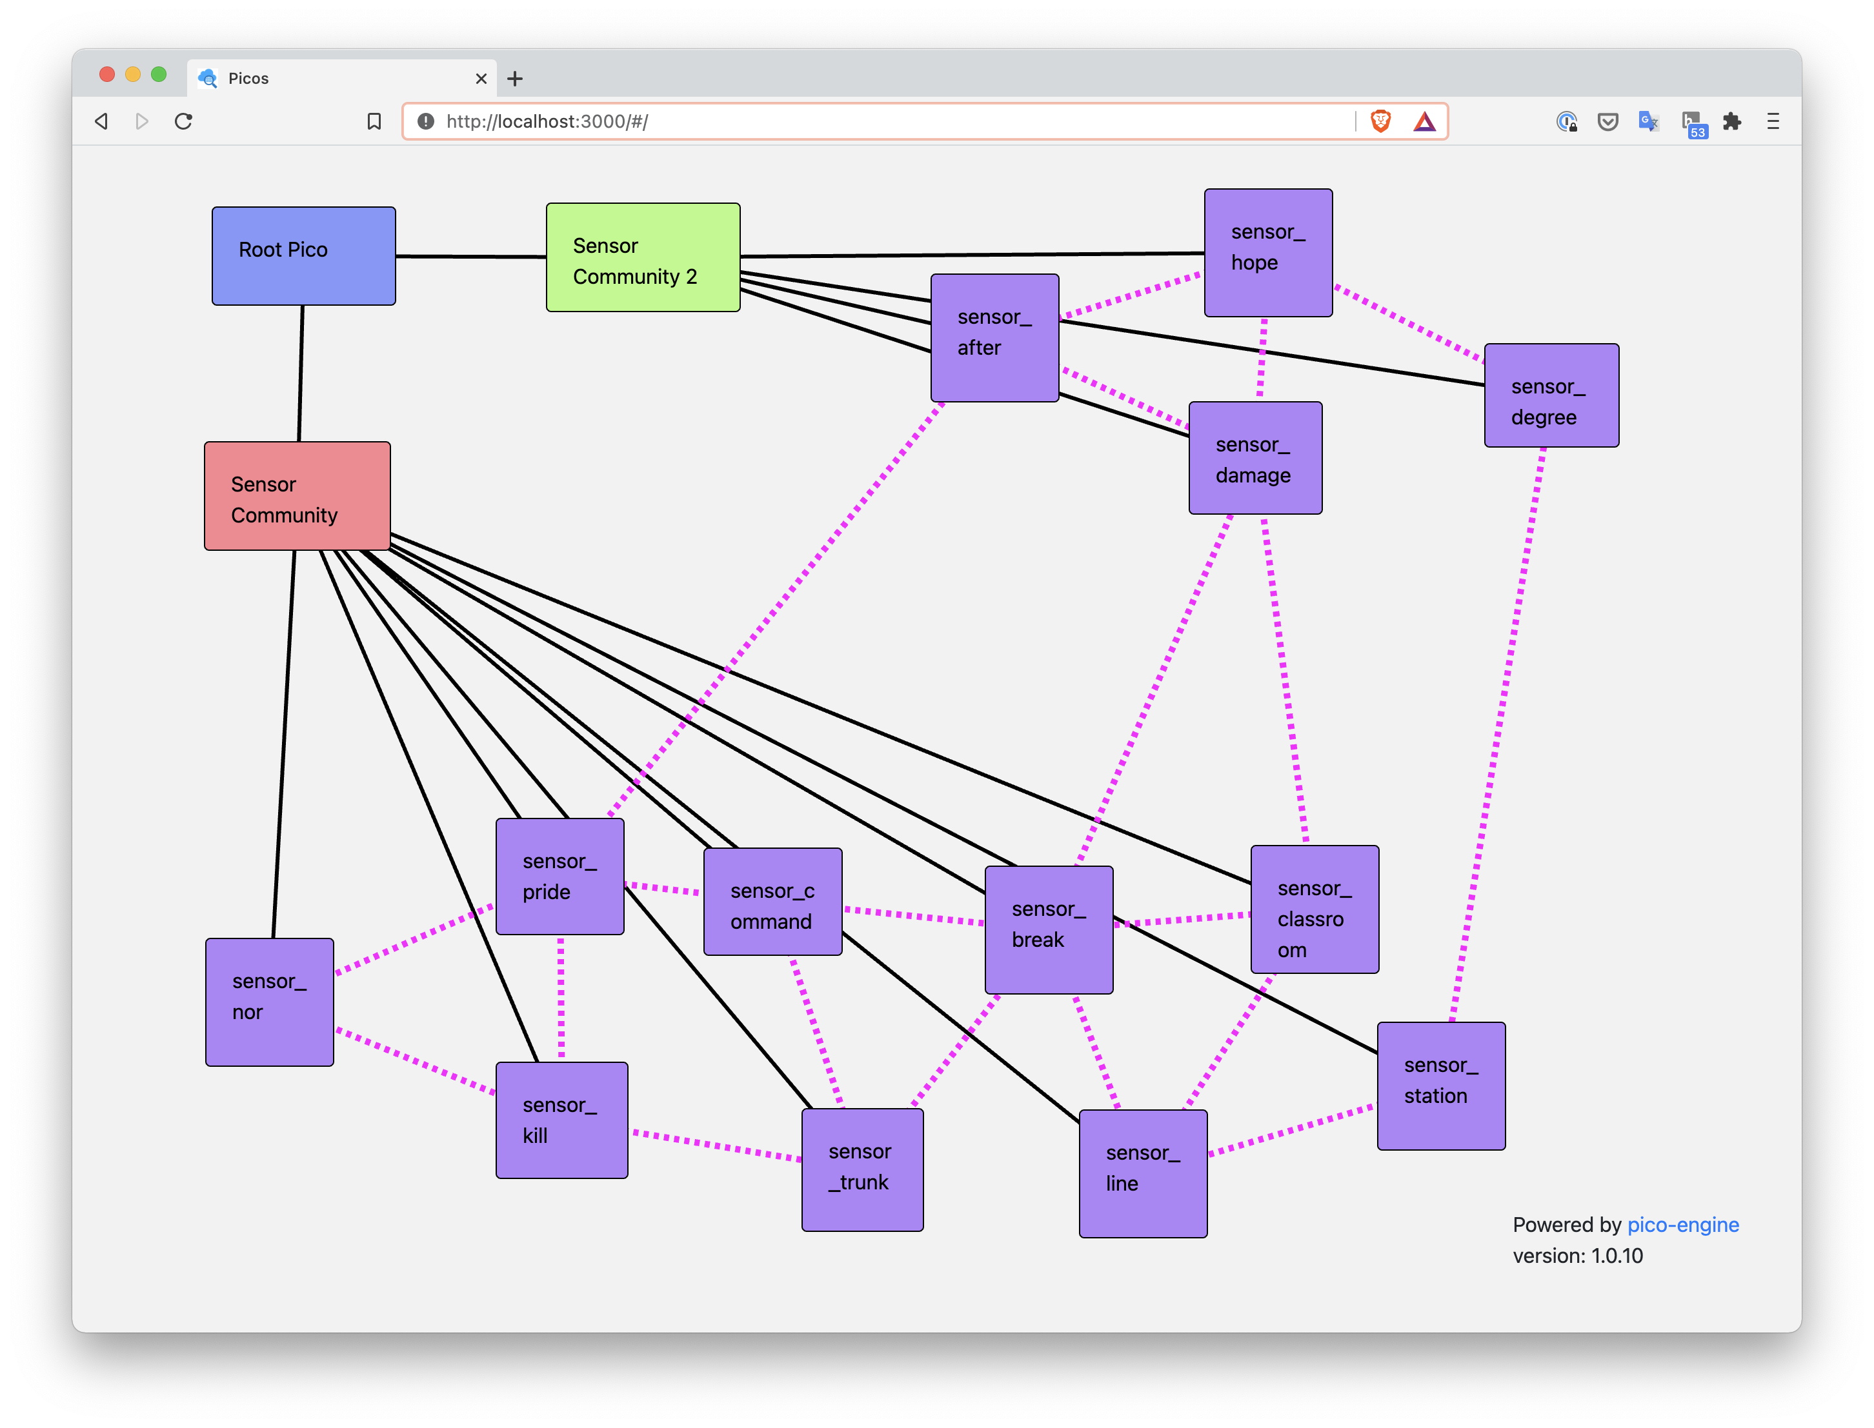This screenshot has width=1874, height=1428.
Task: Close the Picos tab
Action: tap(481, 79)
